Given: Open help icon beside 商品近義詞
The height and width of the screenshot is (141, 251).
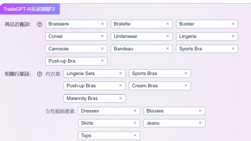Looking at the screenshot, I should point(39,24).
